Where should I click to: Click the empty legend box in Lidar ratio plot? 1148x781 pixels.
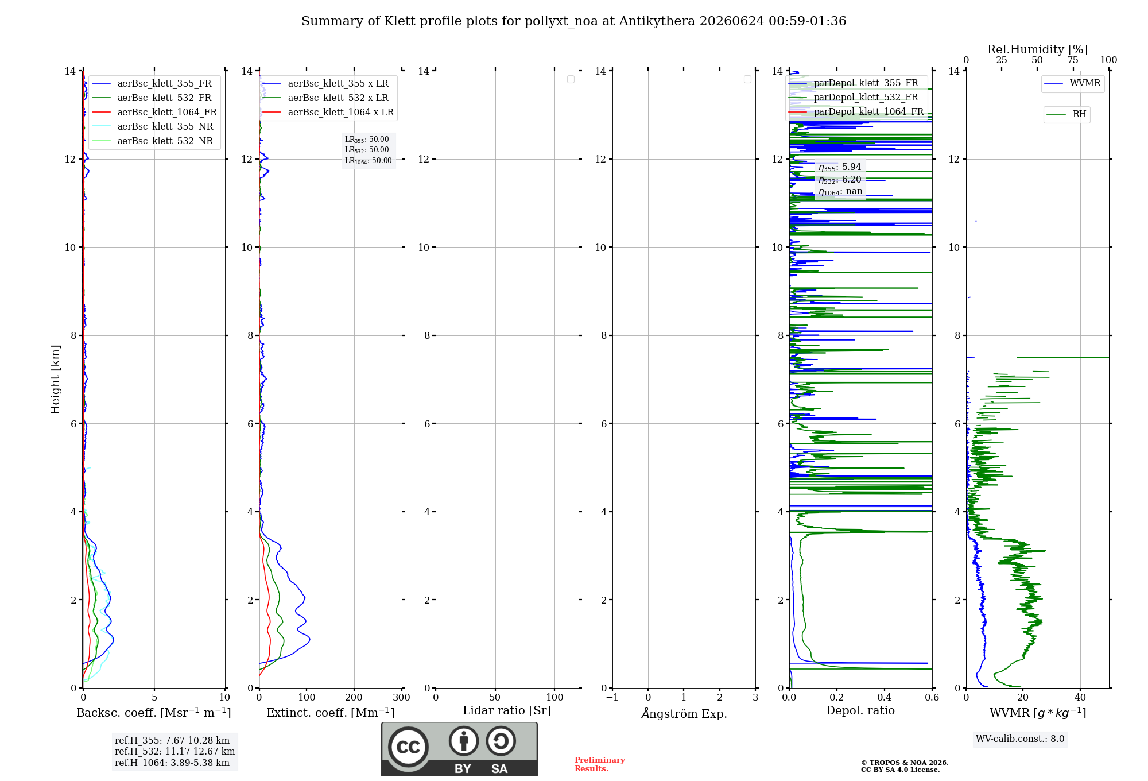click(571, 79)
